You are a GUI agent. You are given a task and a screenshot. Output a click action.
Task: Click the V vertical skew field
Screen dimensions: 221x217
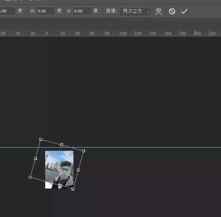(82, 11)
